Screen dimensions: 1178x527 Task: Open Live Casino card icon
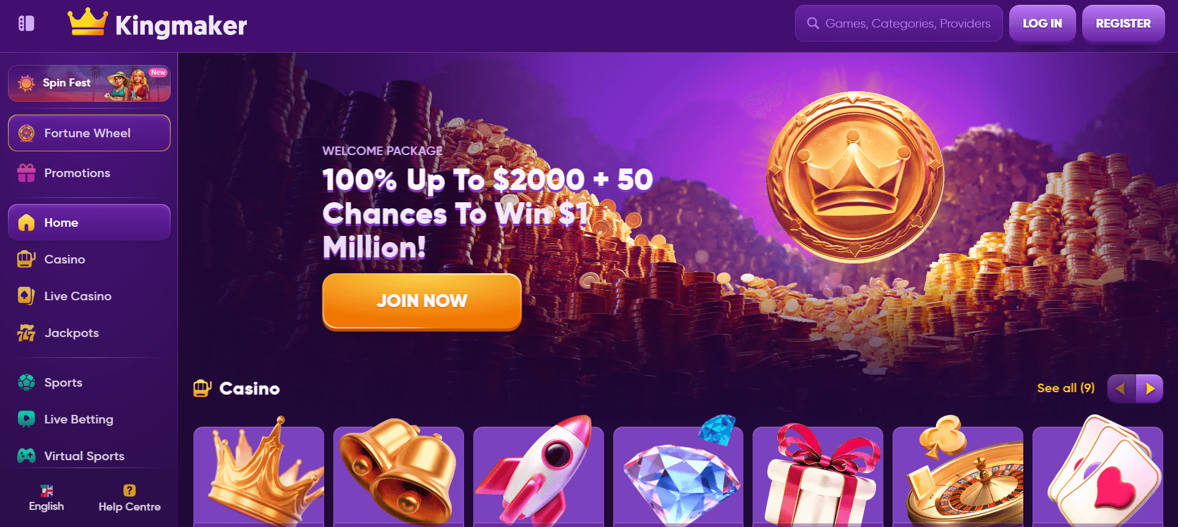[26, 296]
